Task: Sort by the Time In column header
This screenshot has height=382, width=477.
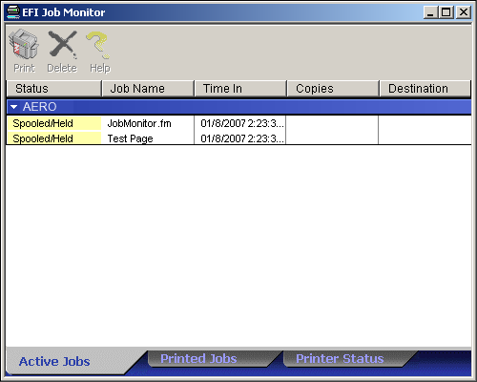Action: tap(240, 89)
